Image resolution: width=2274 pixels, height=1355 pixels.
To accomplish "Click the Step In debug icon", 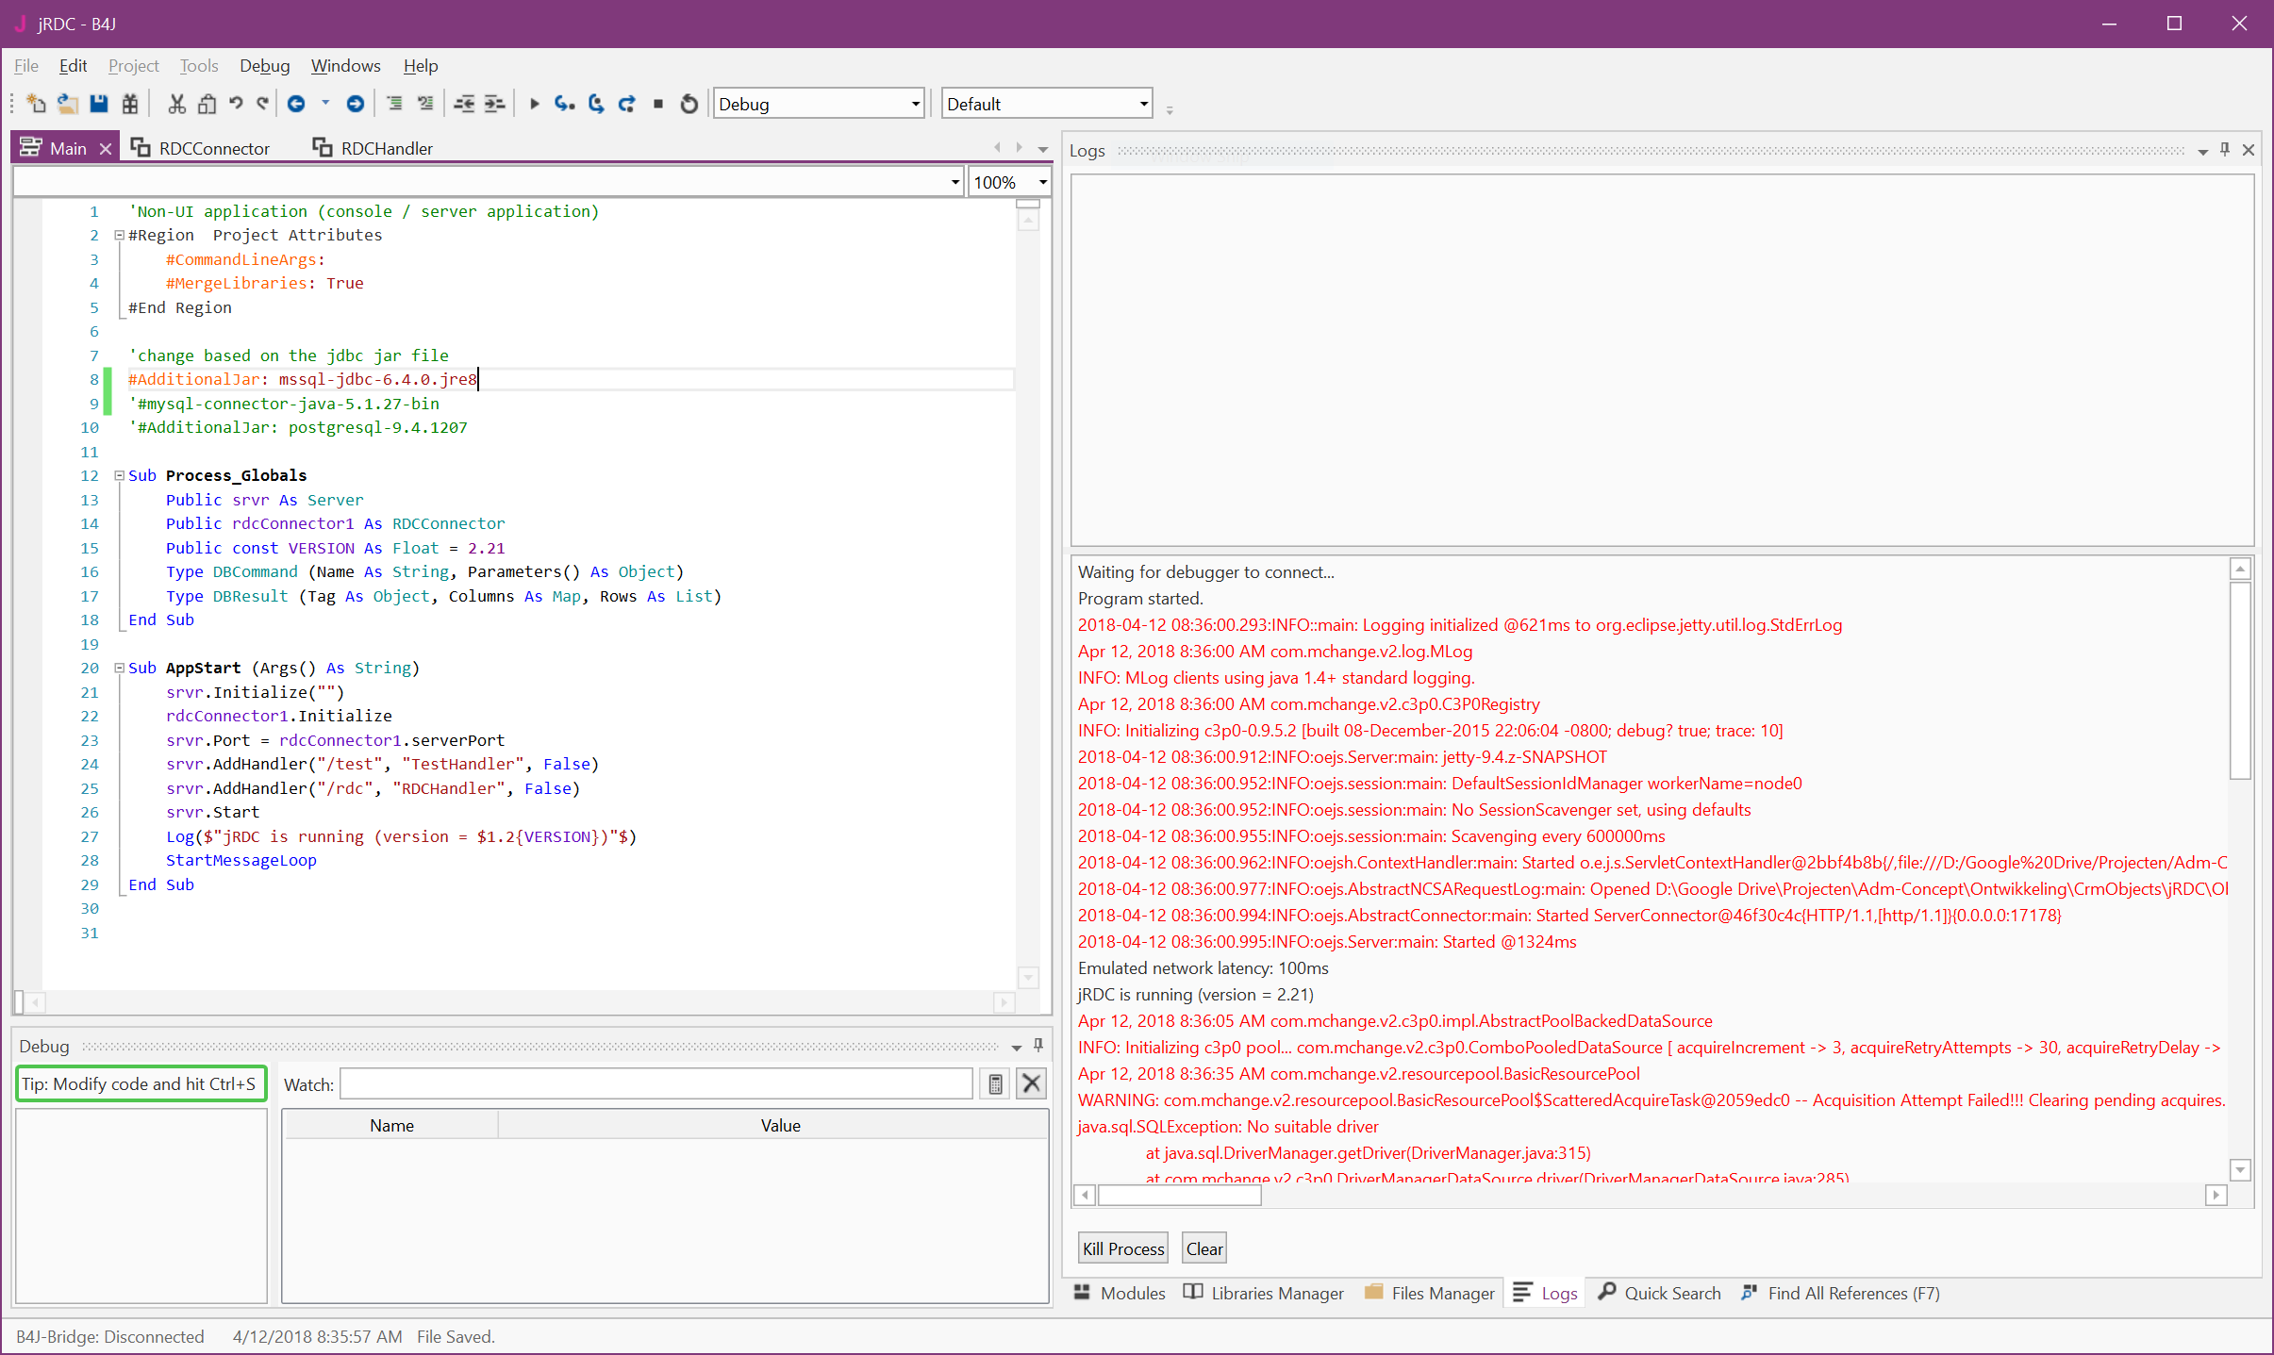I will click(x=564, y=104).
